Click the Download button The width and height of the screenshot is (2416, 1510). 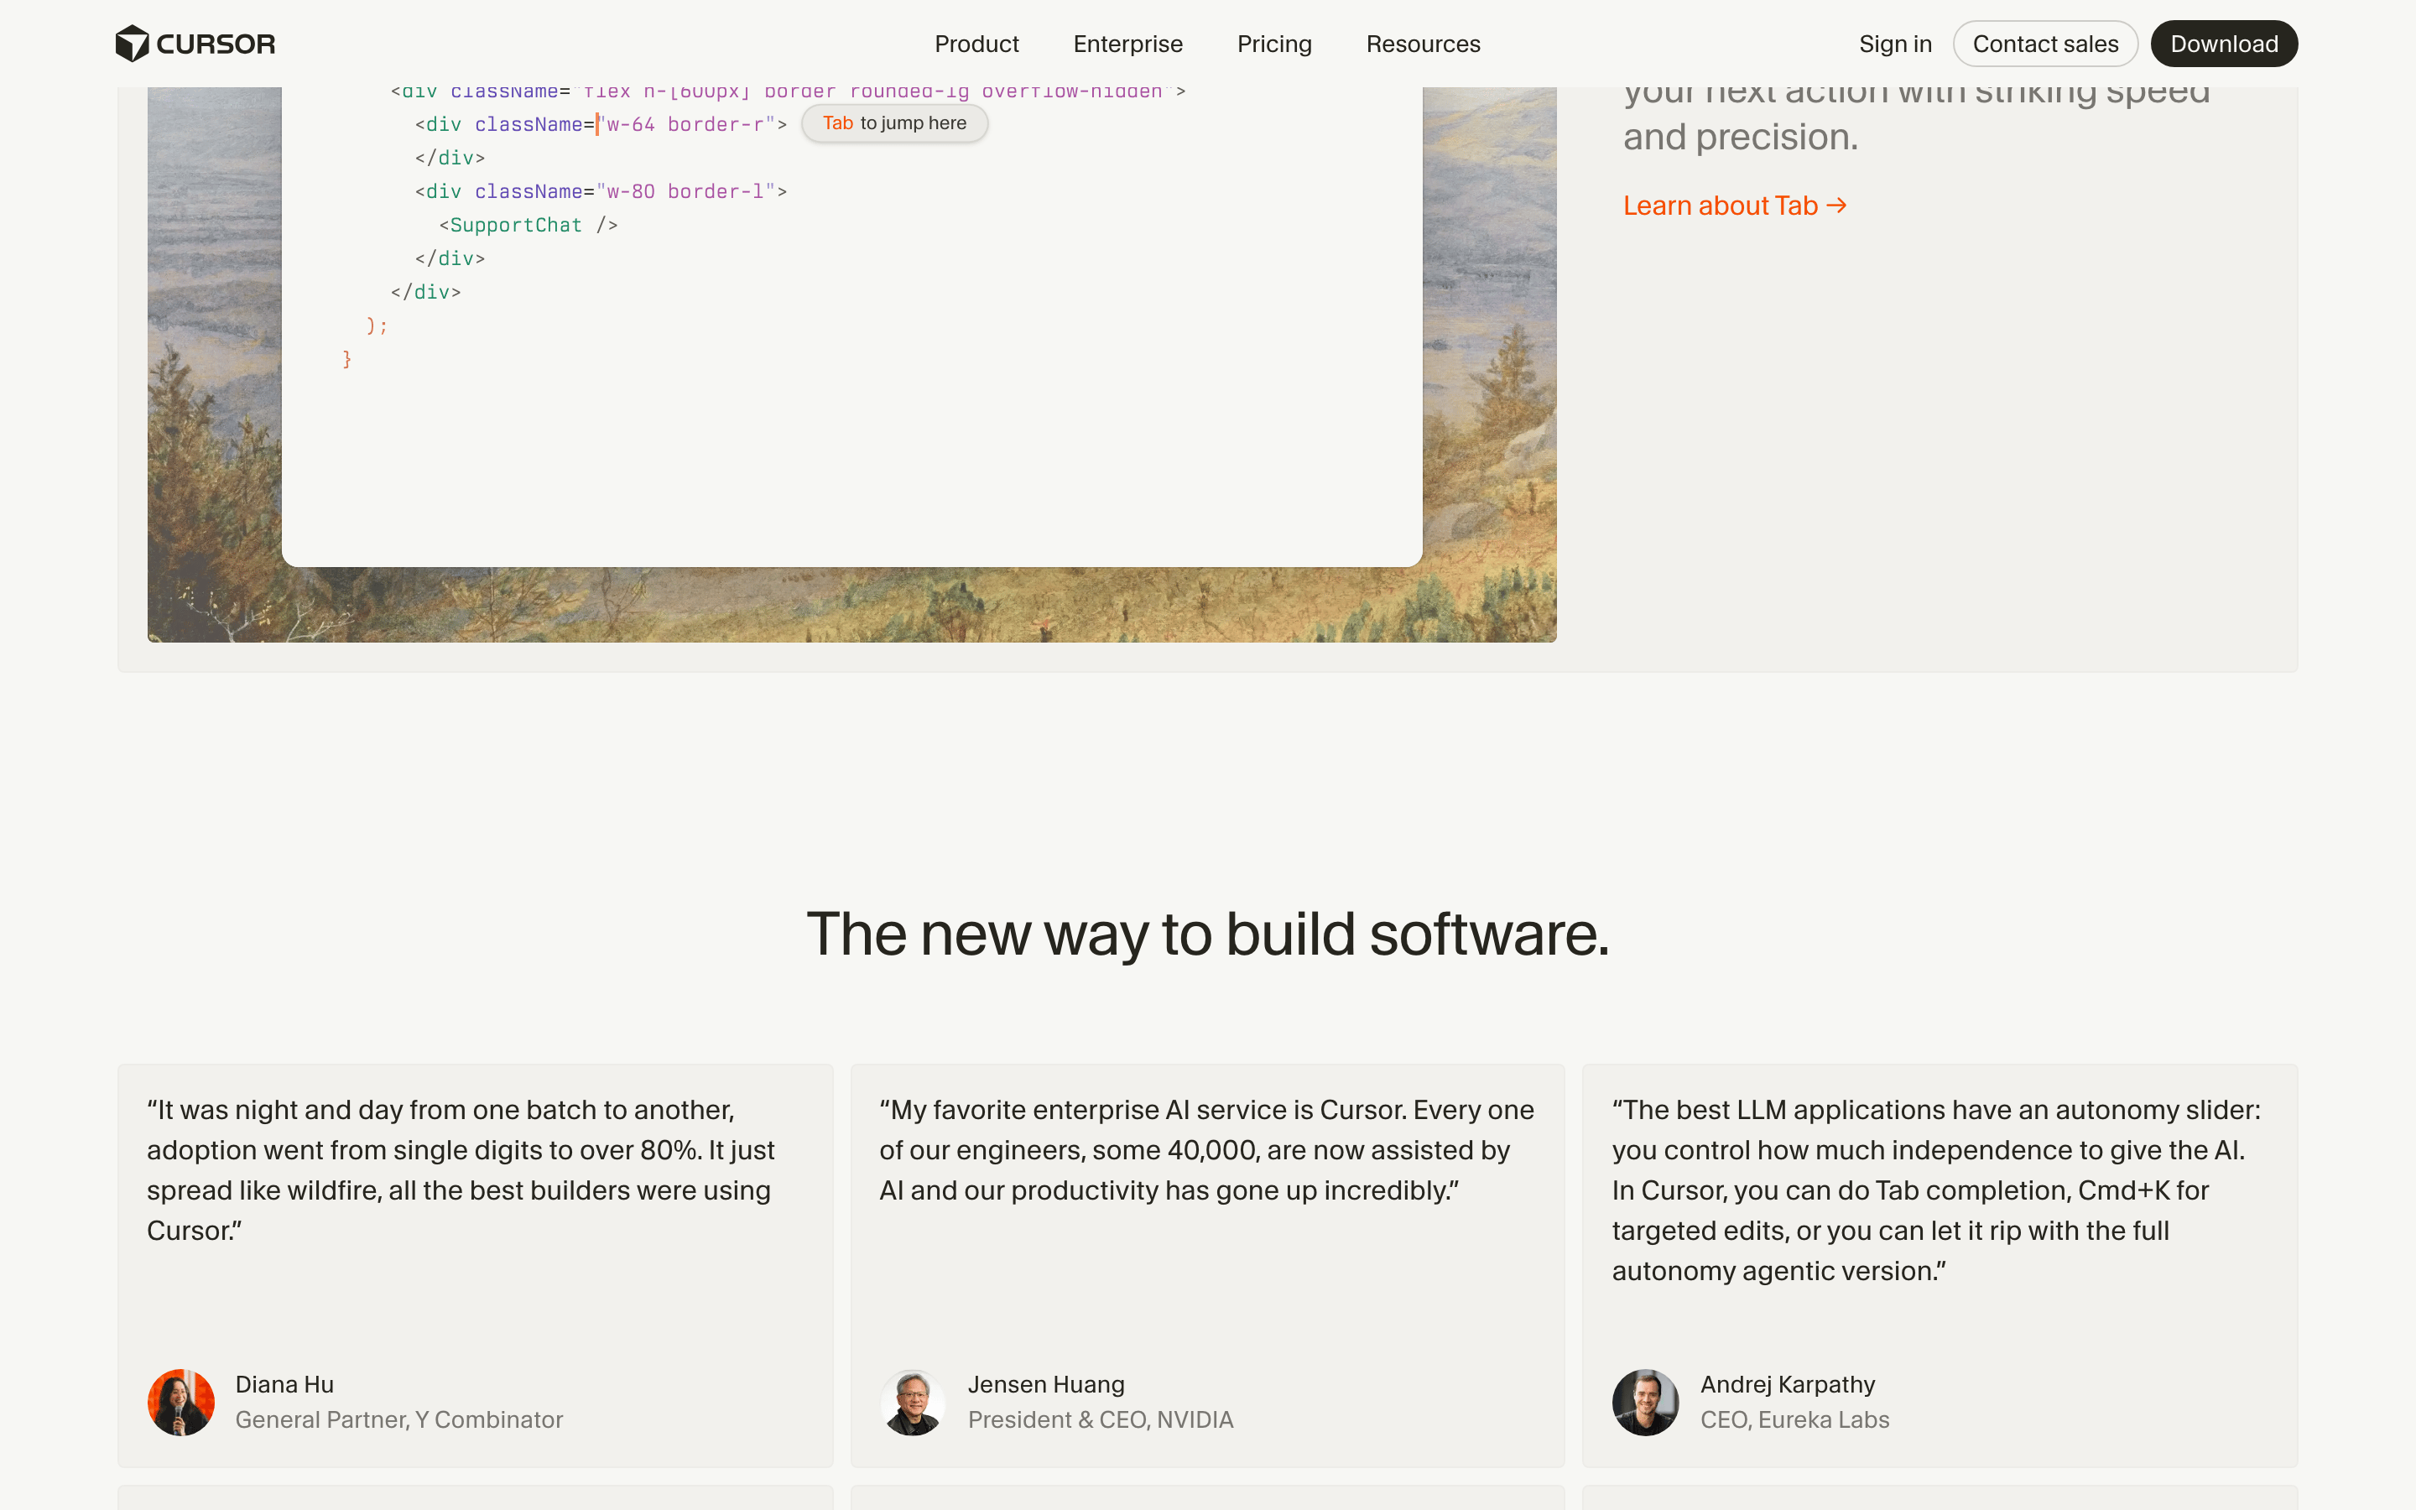click(2223, 44)
